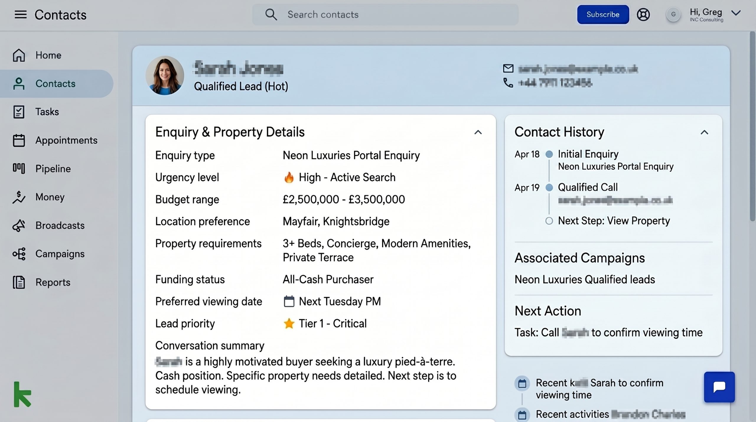Open the Campaigns section

point(60,254)
